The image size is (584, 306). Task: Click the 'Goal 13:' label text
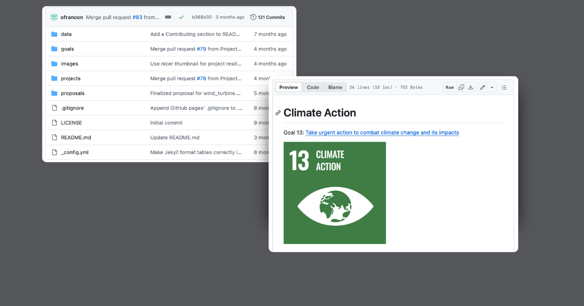[x=293, y=133]
